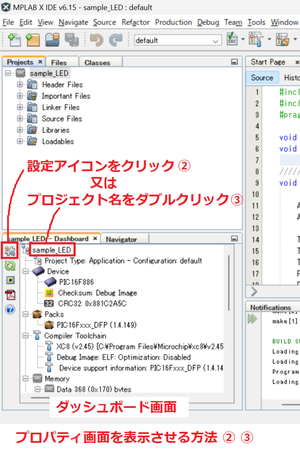Minimize the Dashboard panel window group
Image resolution: width=300 pixels, height=452 pixels.
pyautogui.click(x=234, y=239)
